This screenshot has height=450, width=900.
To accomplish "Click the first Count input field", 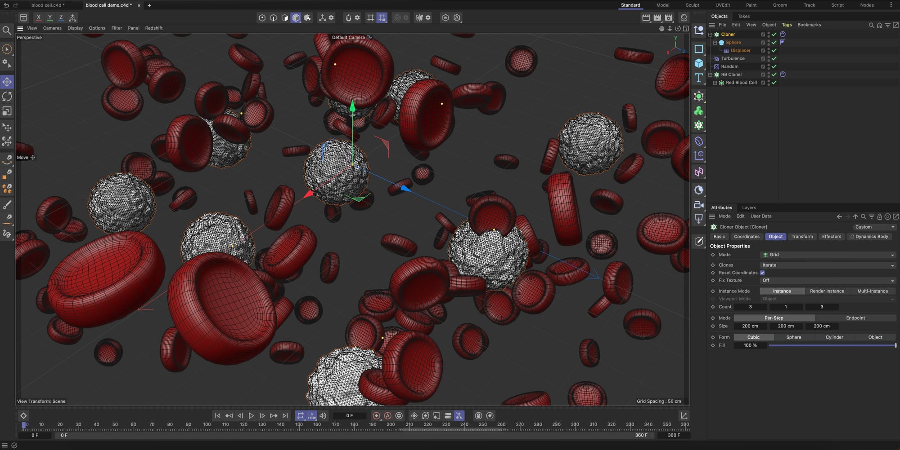I will (x=750, y=307).
